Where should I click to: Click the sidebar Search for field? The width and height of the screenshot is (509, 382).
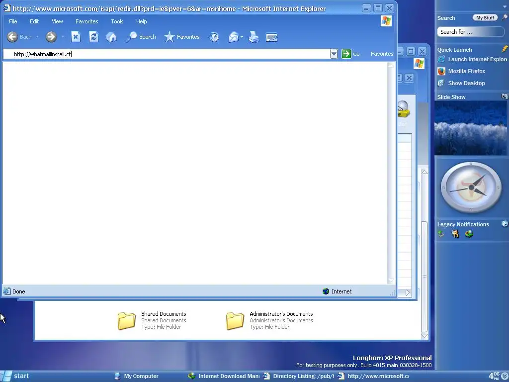[470, 32]
